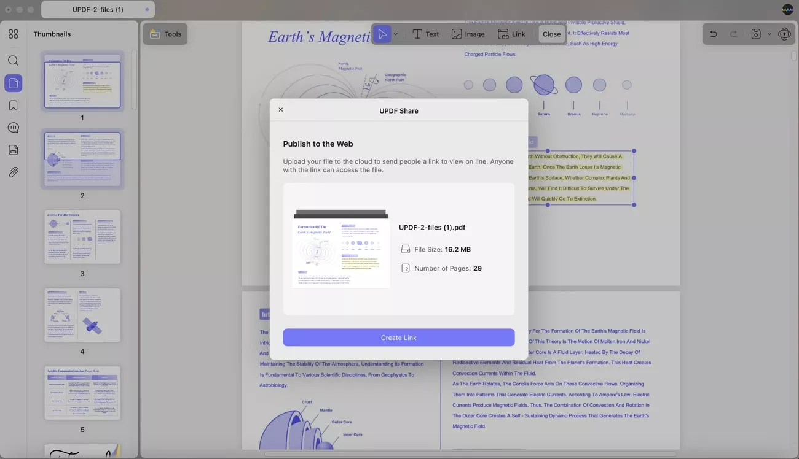Click the undo icon
799x459 pixels.
[713, 34]
